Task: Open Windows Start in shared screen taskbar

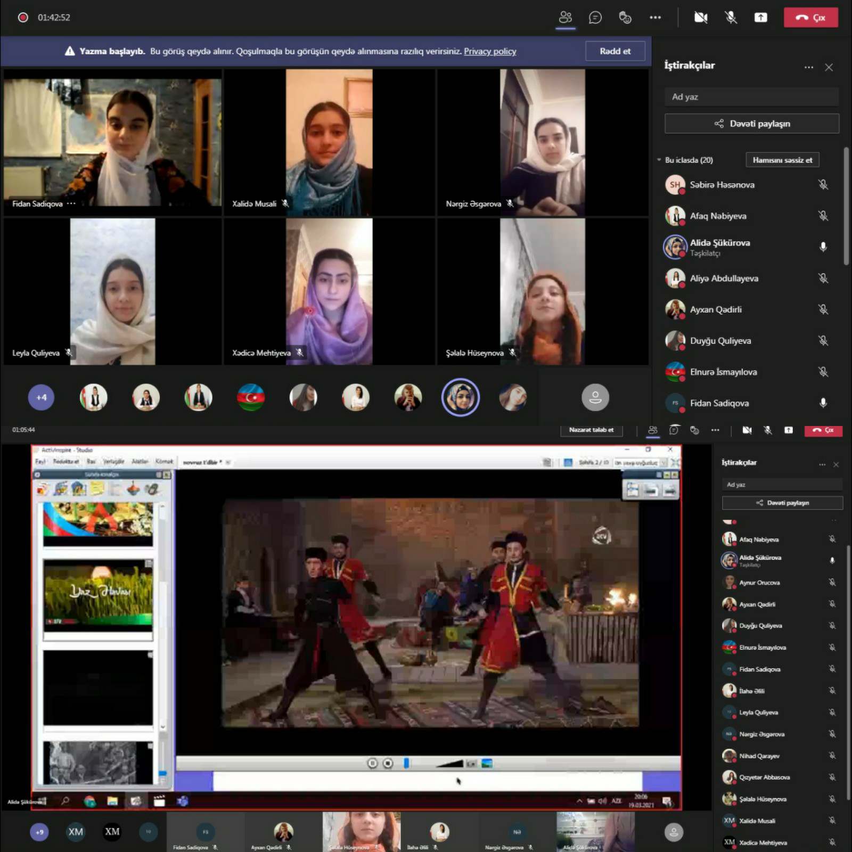Action: pyautogui.click(x=43, y=801)
